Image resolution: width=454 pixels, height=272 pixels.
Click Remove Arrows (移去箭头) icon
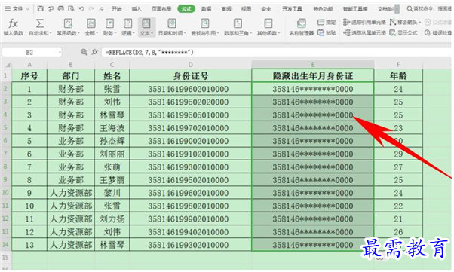[x=393, y=22]
